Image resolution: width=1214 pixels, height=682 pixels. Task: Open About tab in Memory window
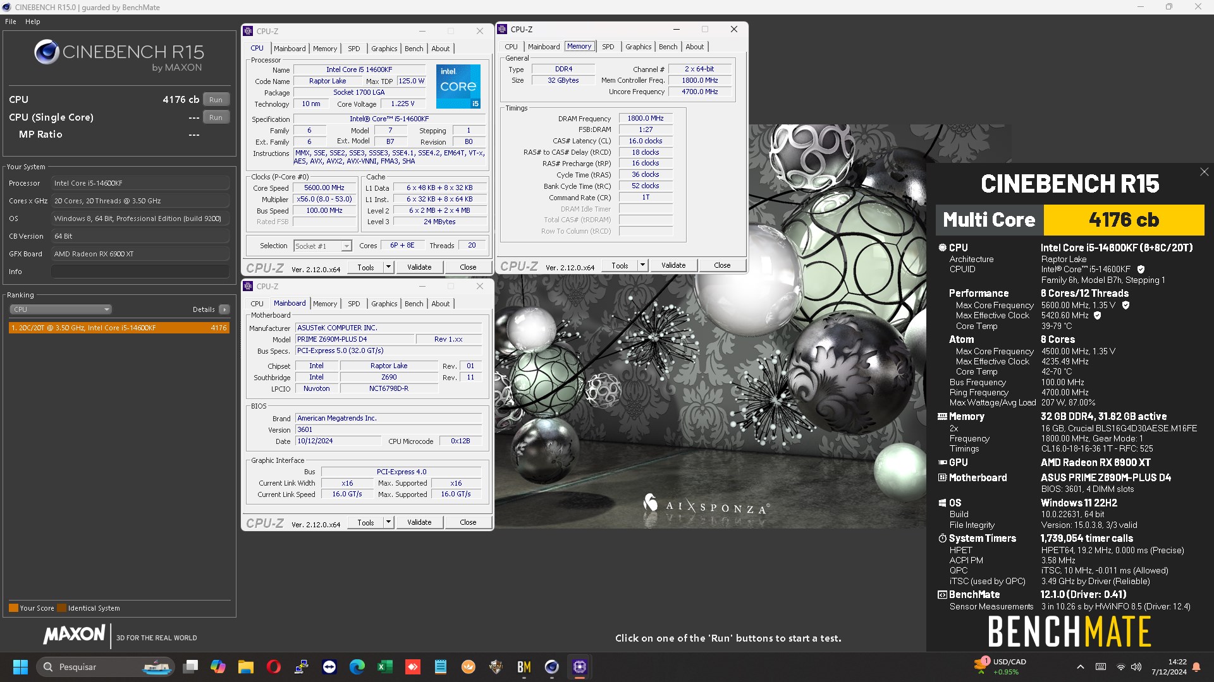click(694, 47)
